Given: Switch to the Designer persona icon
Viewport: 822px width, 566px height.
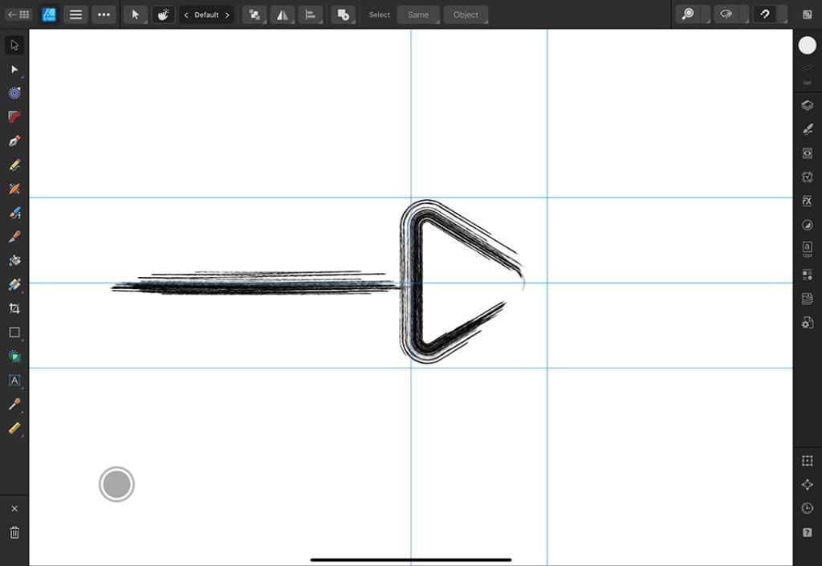Looking at the screenshot, I should 49,14.
